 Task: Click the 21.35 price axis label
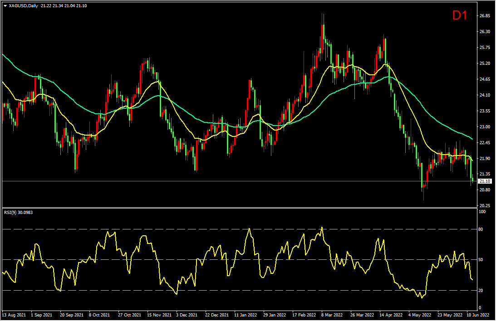click(x=485, y=174)
